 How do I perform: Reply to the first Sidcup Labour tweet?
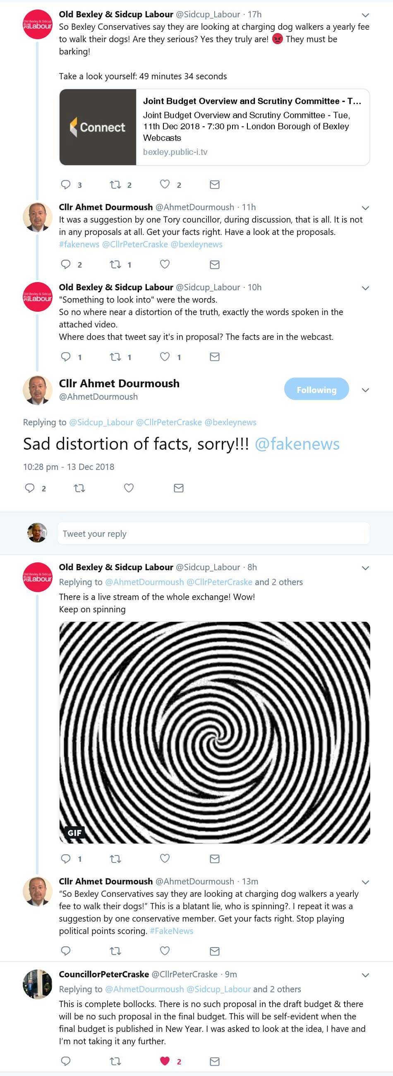(x=66, y=184)
